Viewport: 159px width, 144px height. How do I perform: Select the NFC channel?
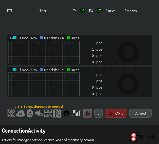click(x=57, y=114)
